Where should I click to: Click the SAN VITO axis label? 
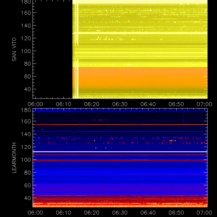coord(14,49)
